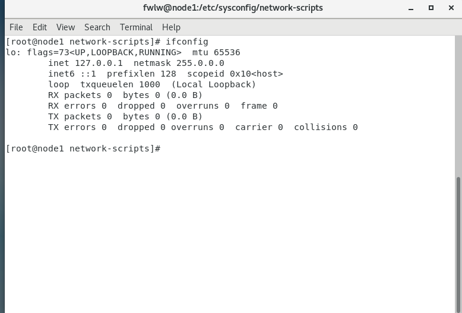The height and width of the screenshot is (313, 462).
Task: Click the window title bar text
Action: point(233,8)
